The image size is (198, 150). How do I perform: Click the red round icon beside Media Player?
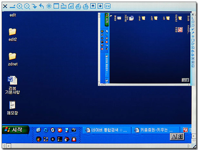click(x=60, y=130)
